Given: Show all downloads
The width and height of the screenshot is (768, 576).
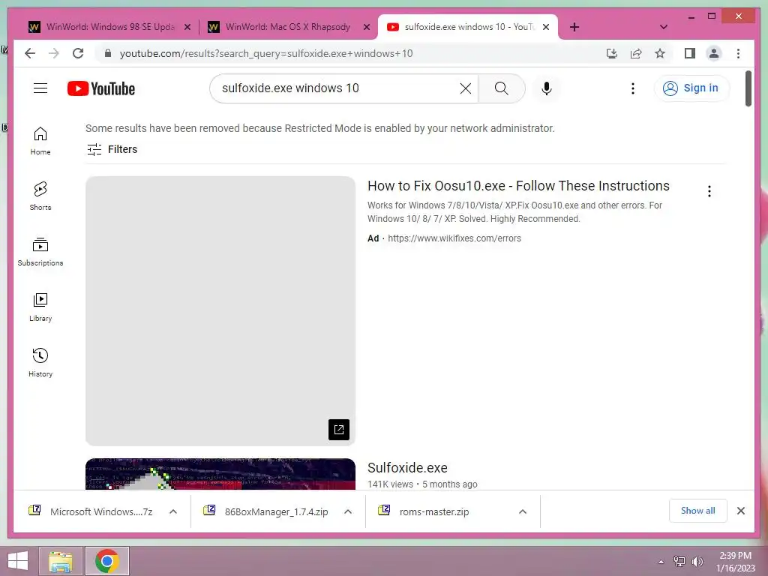Looking at the screenshot, I should [x=698, y=511].
